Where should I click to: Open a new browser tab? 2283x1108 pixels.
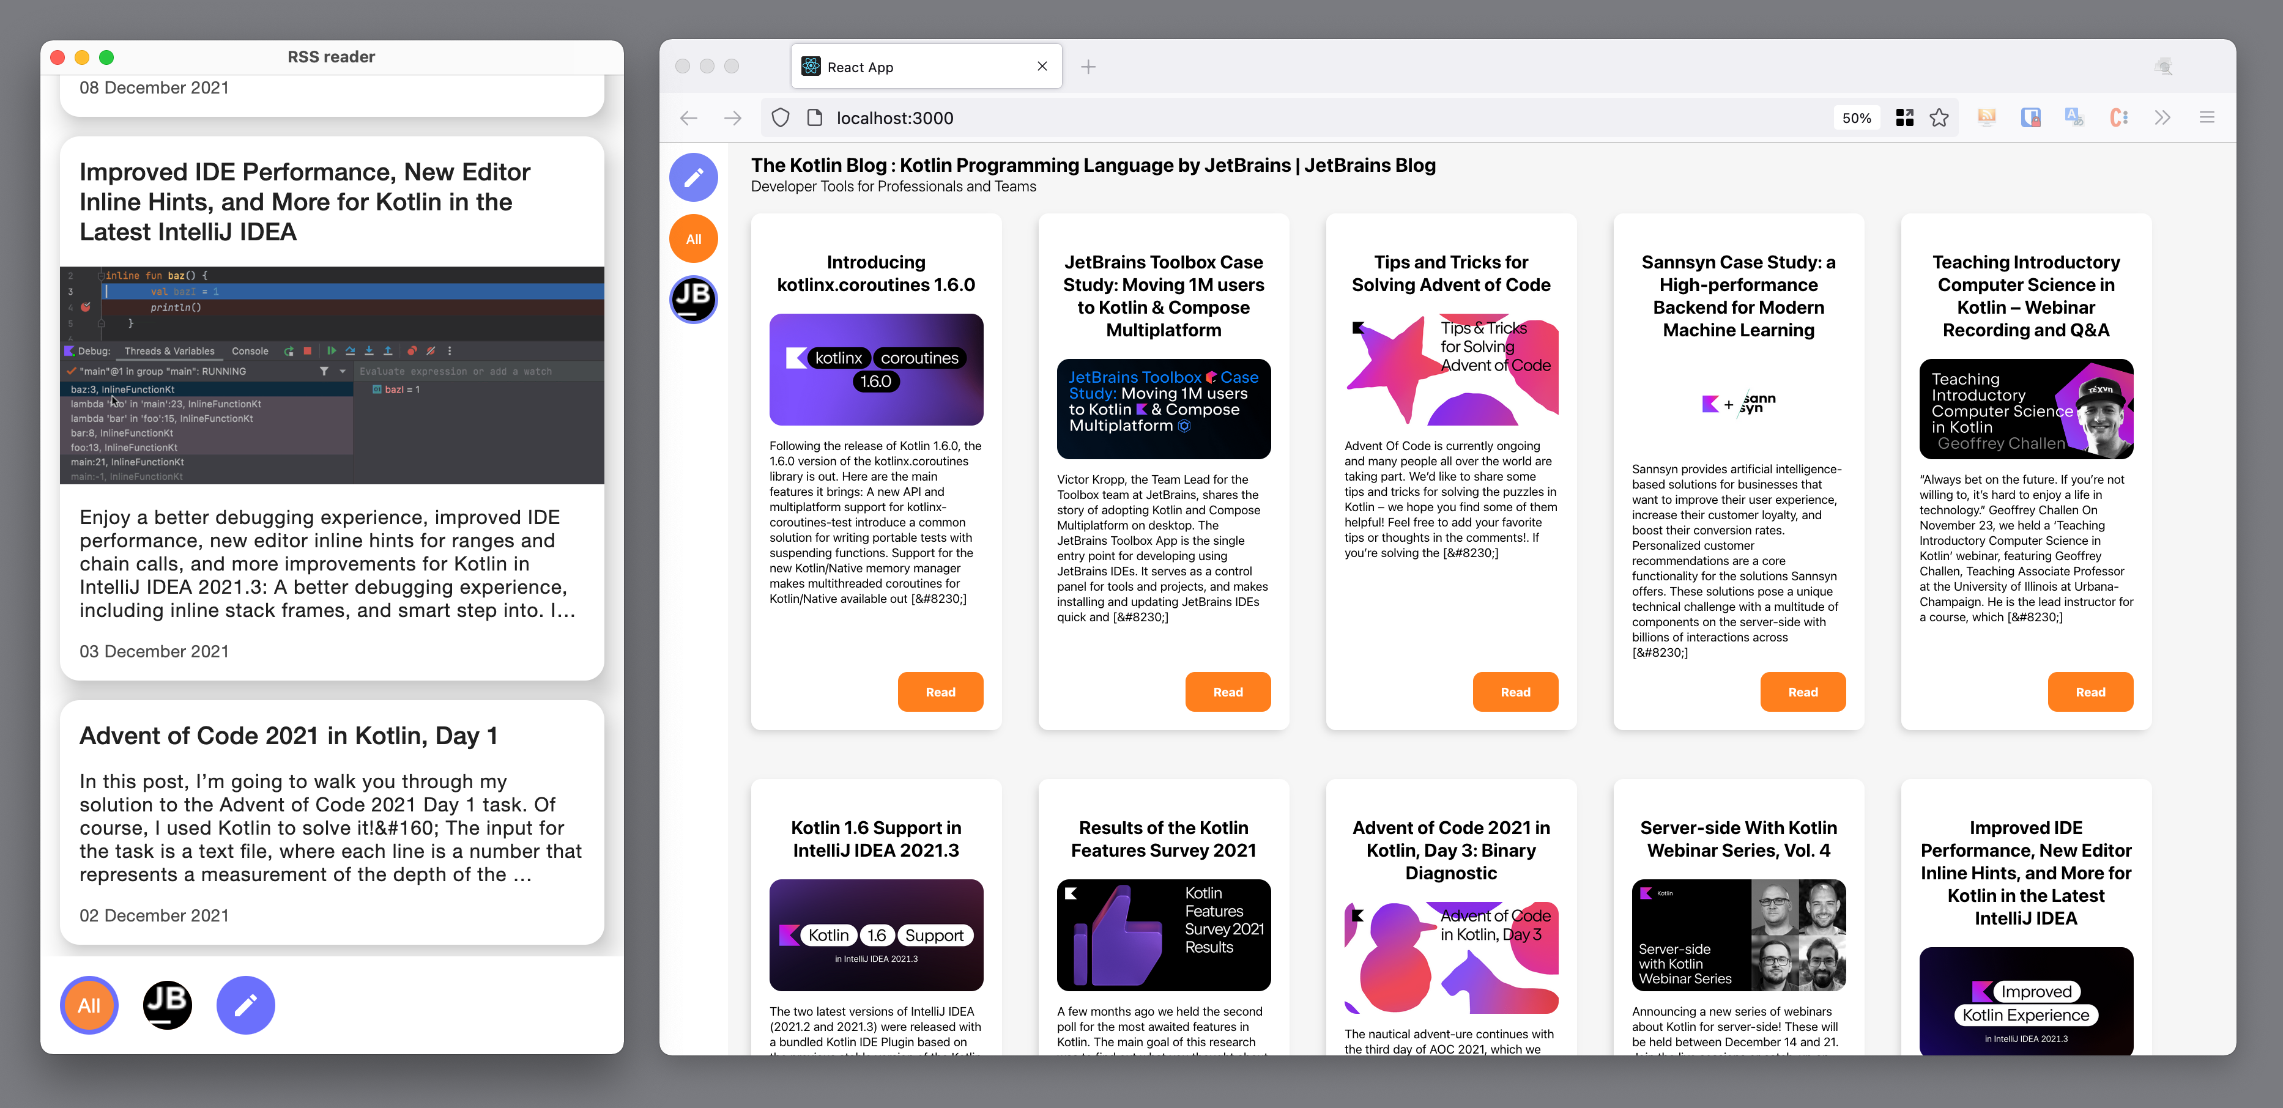click(1088, 67)
